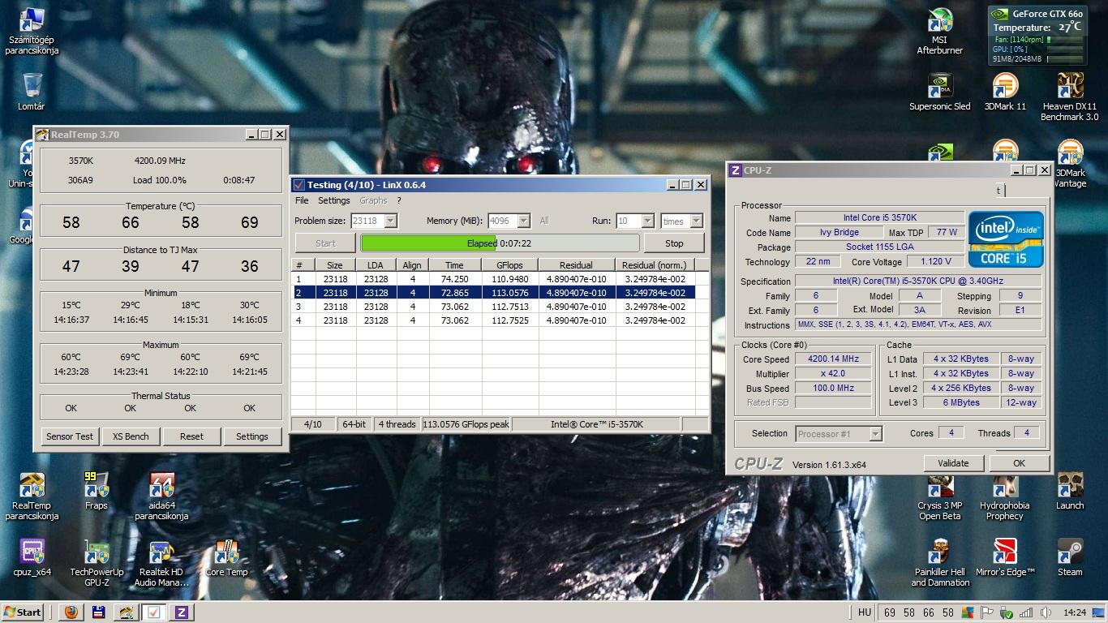Click Sensor Test button in RealTemp

tap(70, 436)
